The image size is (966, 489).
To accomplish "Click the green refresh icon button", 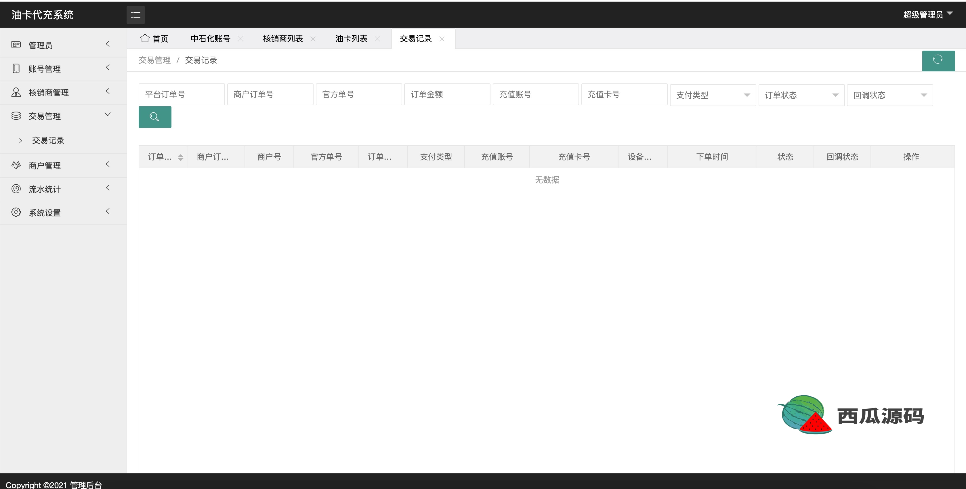I will [x=938, y=60].
